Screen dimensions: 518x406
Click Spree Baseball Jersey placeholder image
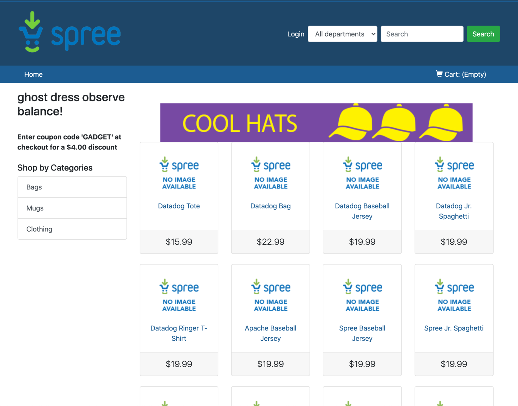coord(362,295)
